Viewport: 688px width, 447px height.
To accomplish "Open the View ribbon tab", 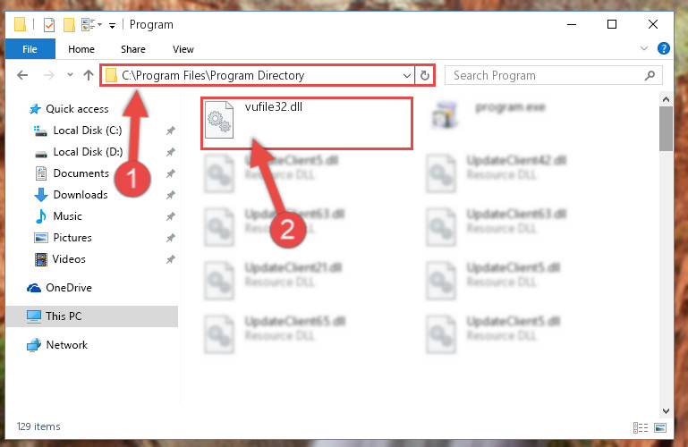I will 183,49.
